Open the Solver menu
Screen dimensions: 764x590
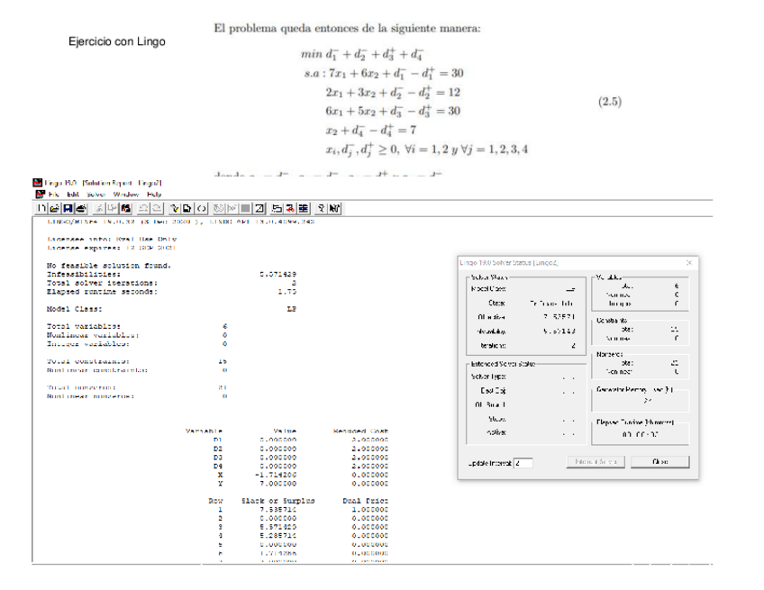pos(95,195)
